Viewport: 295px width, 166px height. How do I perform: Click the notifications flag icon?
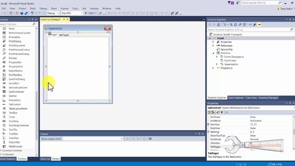pyautogui.click(x=230, y=3)
